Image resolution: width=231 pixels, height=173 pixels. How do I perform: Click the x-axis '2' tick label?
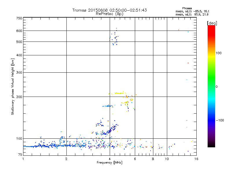coord(66,159)
